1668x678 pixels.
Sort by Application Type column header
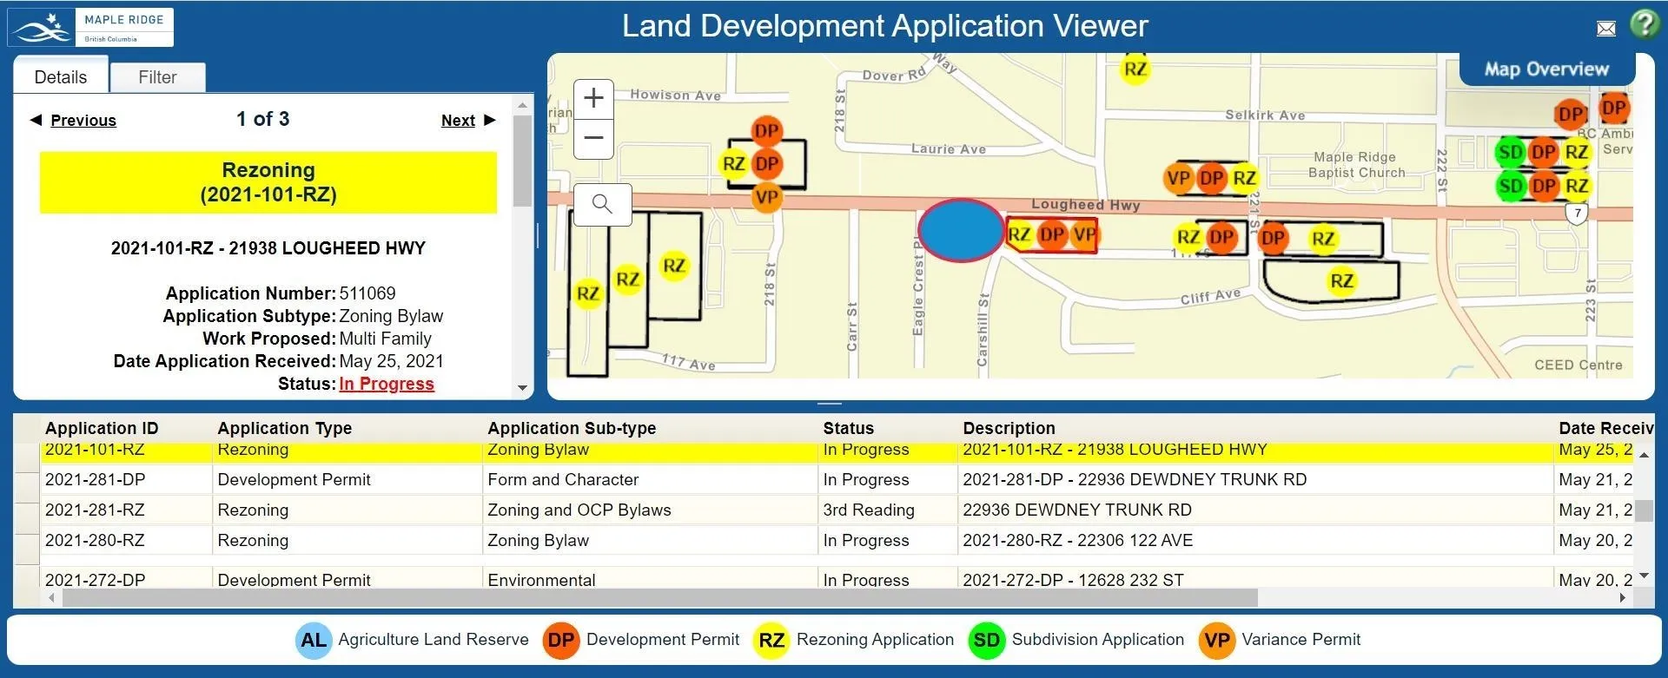tap(285, 428)
